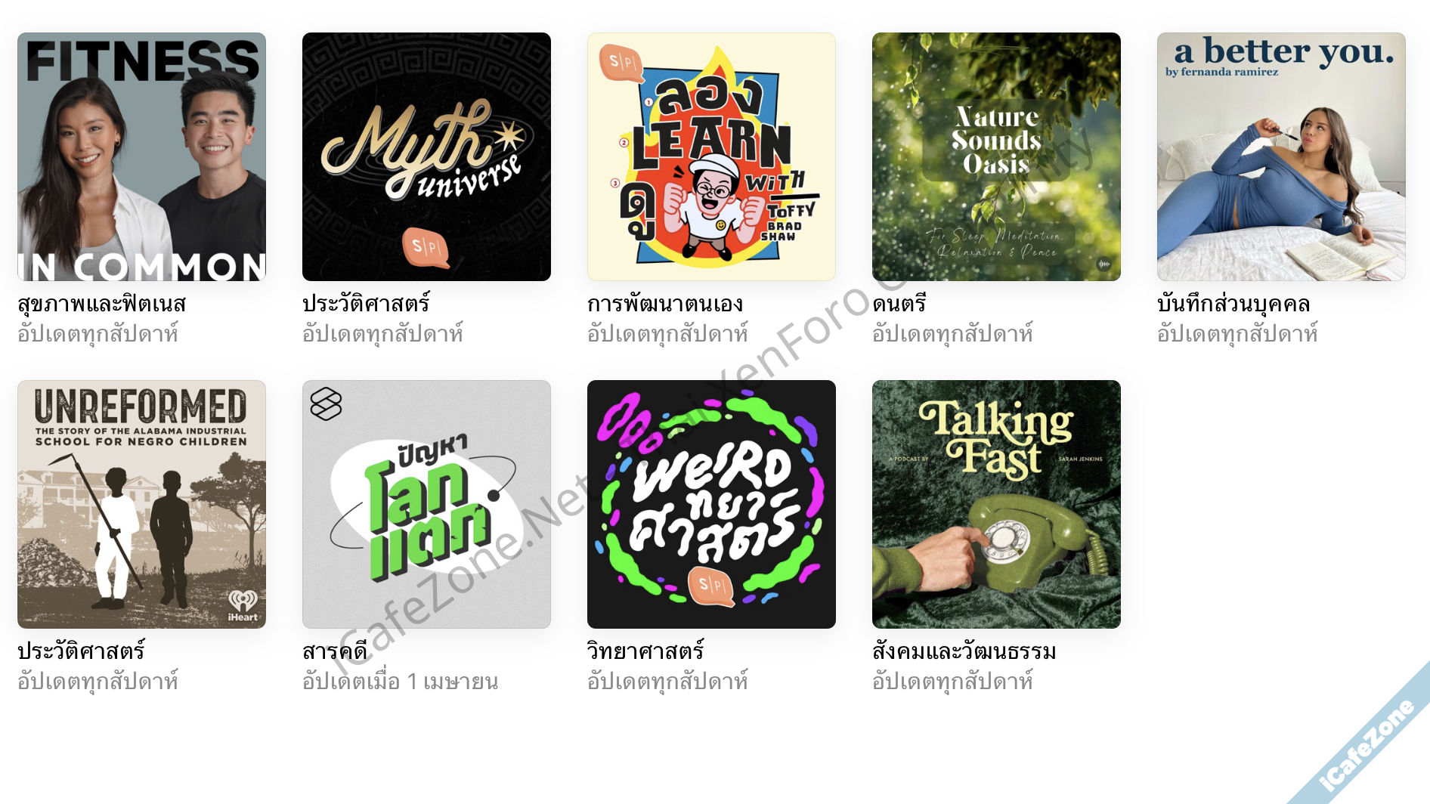This screenshot has height=804, width=1430.
Task: Click the การพัฒนาตนเอง category title
Action: (665, 304)
